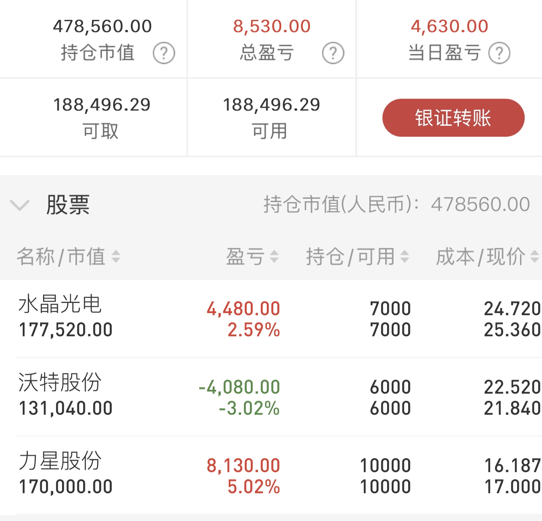The width and height of the screenshot is (542, 521).
Task: Sort by 成本/现价 arrow icon
Action: pos(535,256)
